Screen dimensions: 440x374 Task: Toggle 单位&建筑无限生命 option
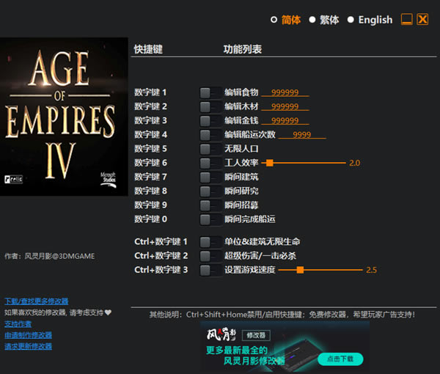click(210, 242)
